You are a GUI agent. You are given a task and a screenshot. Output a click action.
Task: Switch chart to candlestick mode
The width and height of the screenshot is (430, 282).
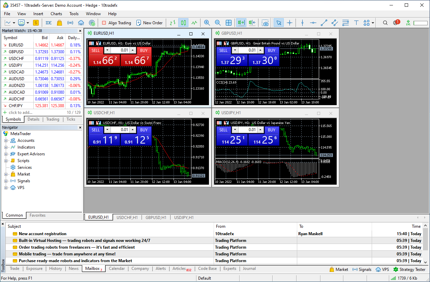183,23
